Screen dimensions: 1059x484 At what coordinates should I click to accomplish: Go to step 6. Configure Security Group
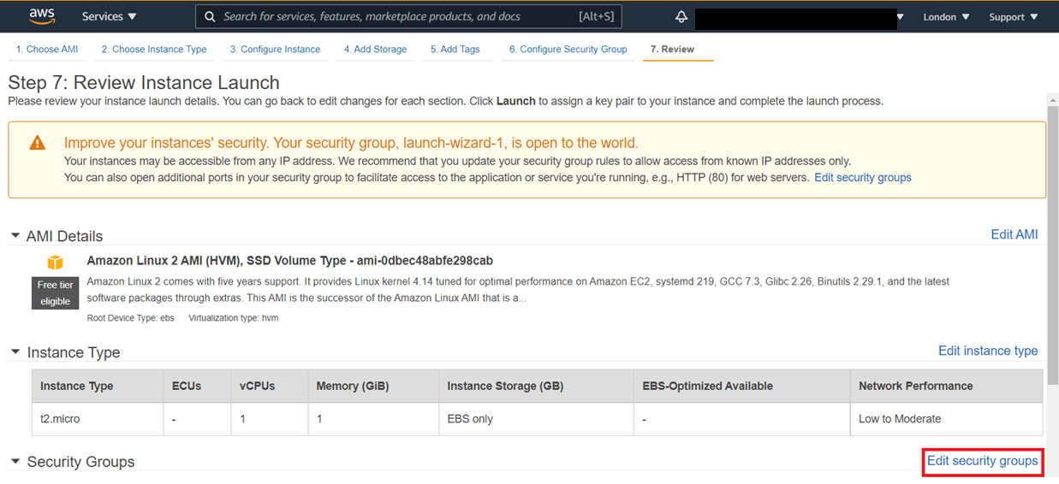pos(568,50)
